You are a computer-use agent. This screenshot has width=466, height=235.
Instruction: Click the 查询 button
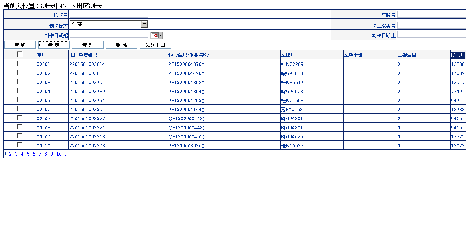(x=20, y=45)
